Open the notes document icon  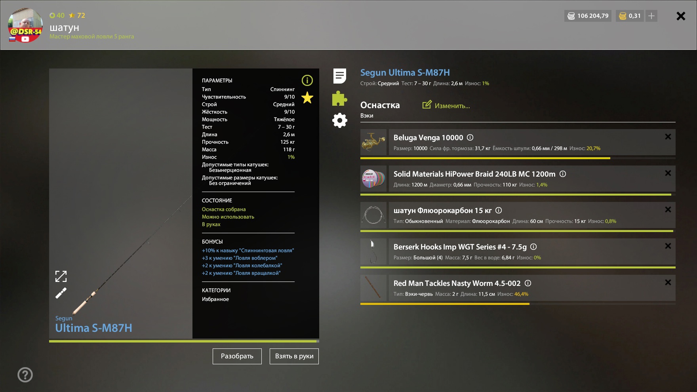(340, 76)
